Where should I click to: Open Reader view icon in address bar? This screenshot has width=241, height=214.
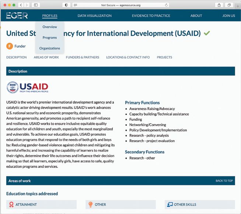coord(75,5)
